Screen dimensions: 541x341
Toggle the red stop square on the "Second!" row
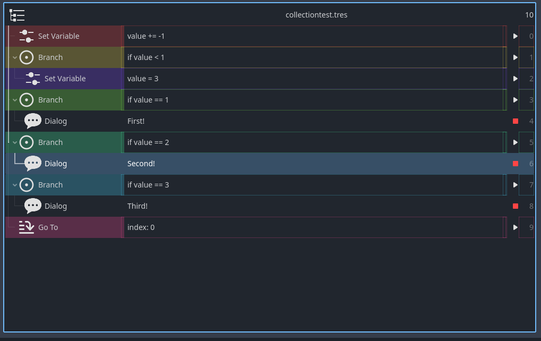tap(514, 163)
